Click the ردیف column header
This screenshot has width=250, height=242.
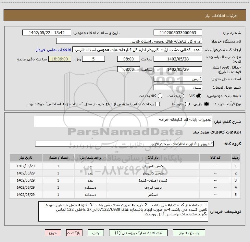(x=236, y=158)
